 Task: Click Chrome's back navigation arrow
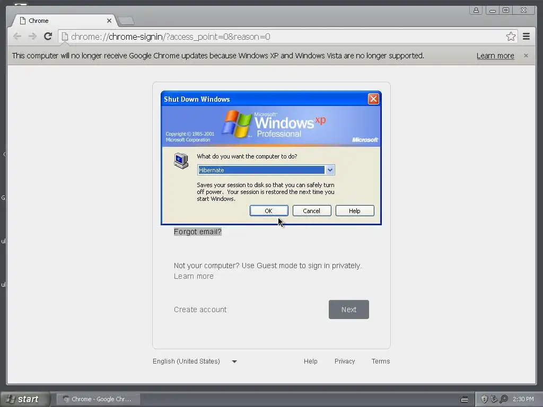click(x=17, y=37)
